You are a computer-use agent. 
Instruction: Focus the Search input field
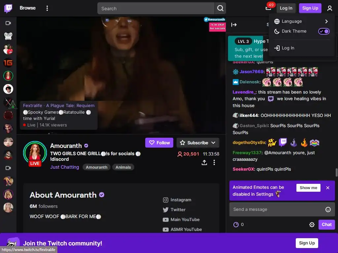[x=156, y=8]
